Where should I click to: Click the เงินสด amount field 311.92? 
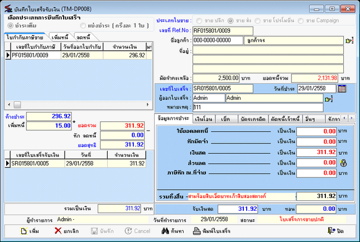point(316,152)
